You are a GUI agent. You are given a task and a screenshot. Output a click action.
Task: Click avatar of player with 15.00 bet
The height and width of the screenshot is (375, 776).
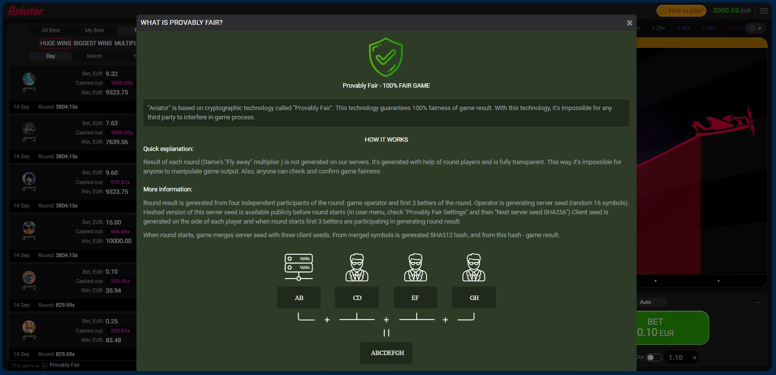tap(29, 227)
